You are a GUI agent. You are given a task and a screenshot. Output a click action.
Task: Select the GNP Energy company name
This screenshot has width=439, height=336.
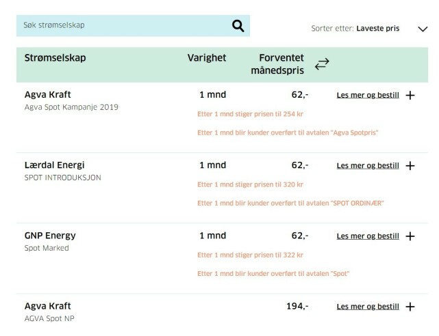(x=50, y=236)
